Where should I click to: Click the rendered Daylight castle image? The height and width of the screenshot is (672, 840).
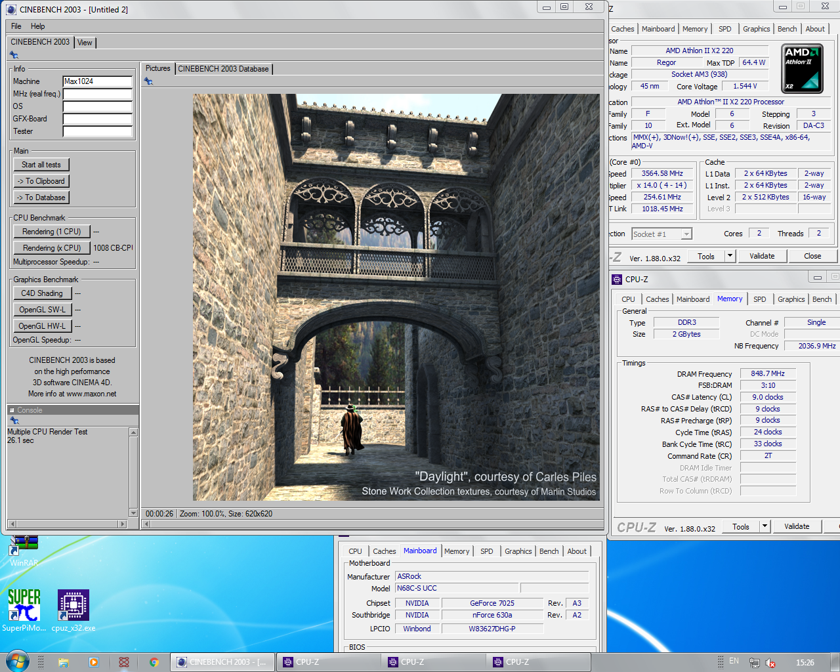(396, 297)
